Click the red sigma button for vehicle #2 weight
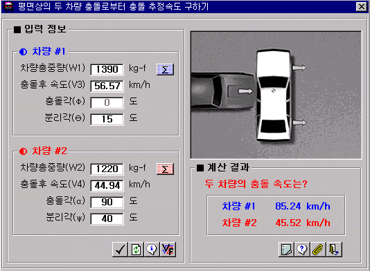370x271 pixels. pyautogui.click(x=165, y=169)
